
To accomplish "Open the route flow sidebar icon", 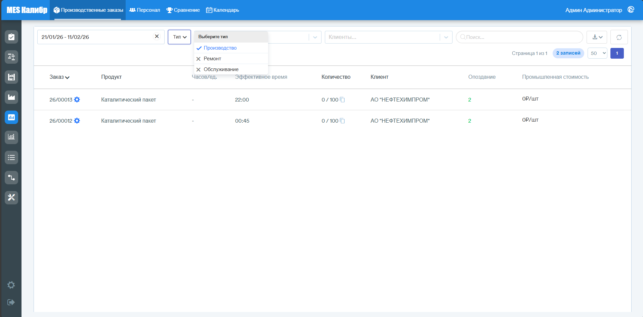I will point(11,178).
